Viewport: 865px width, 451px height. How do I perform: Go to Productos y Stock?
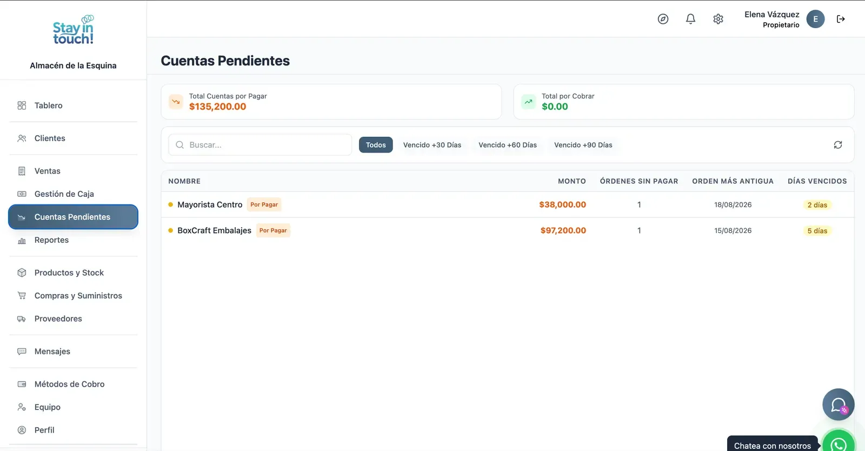pos(73,273)
